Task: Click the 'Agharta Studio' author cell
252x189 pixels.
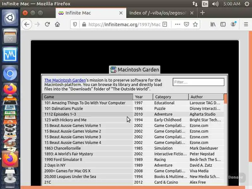Action: click(x=203, y=114)
